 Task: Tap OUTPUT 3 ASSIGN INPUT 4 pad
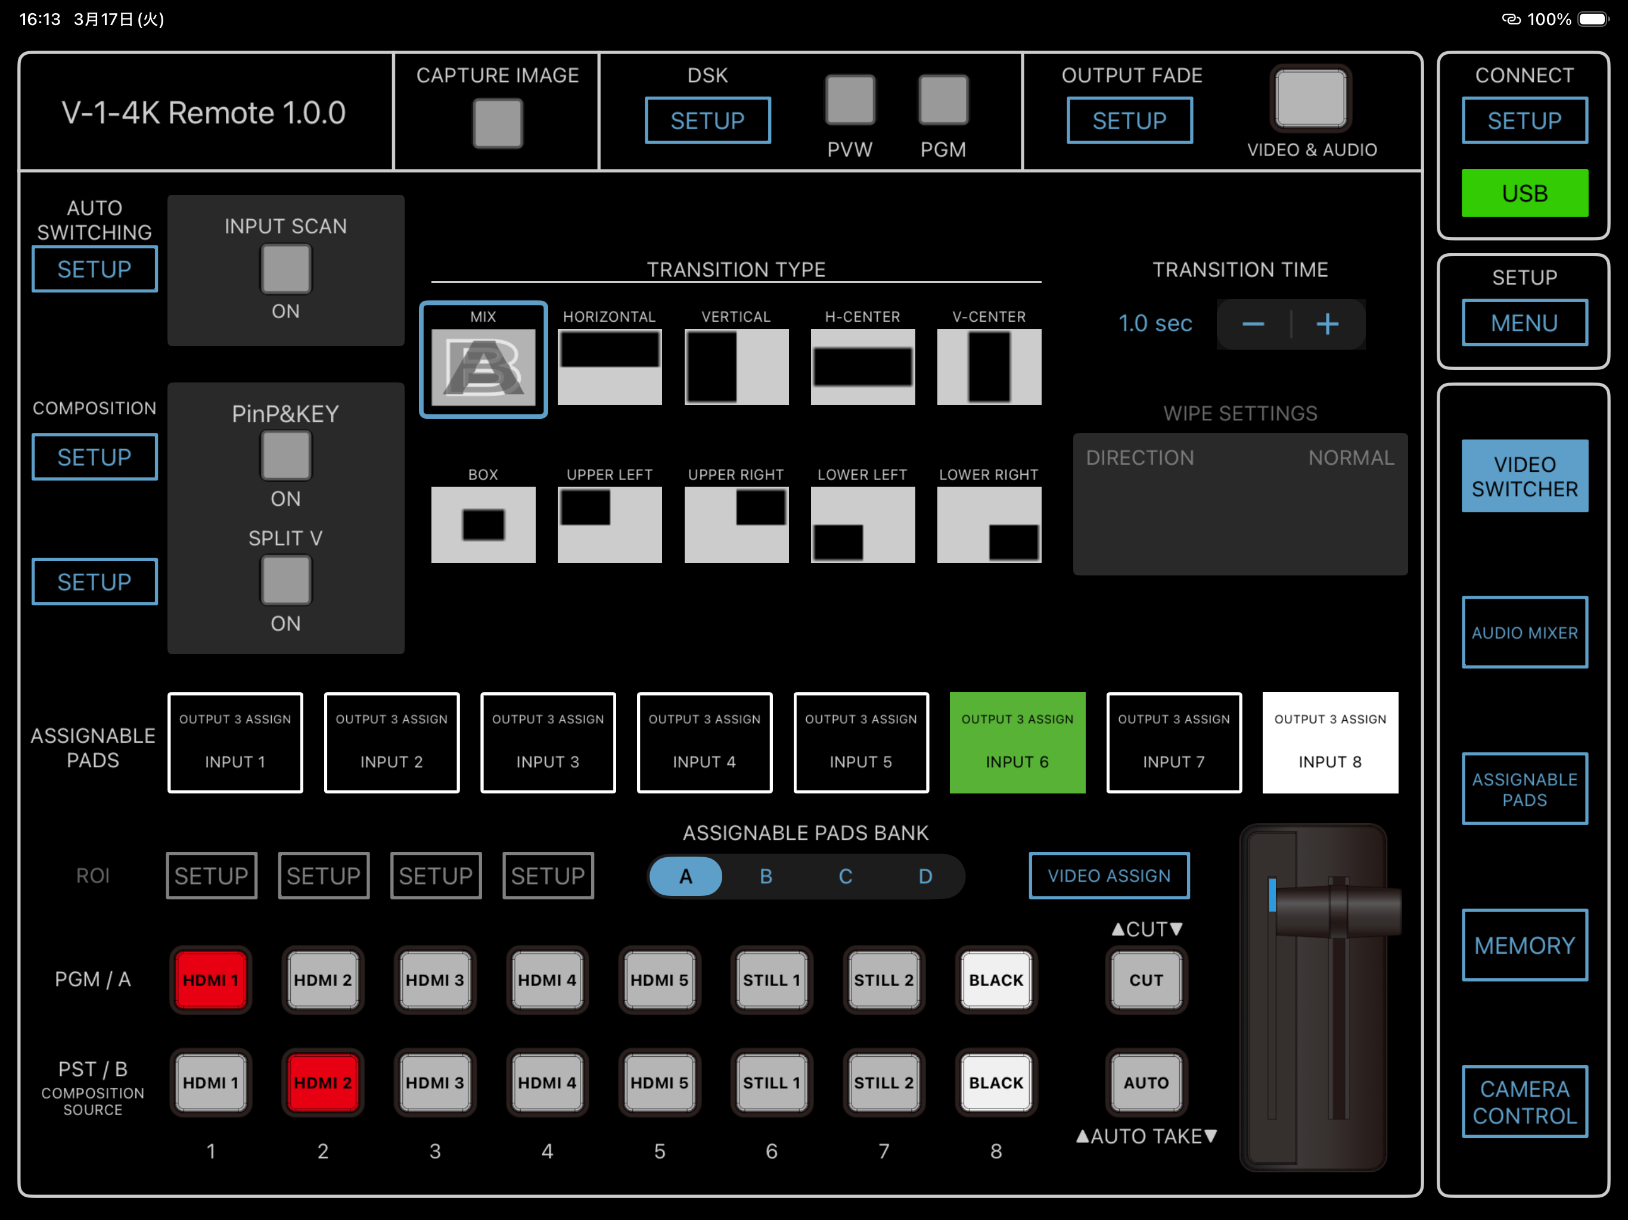click(704, 742)
